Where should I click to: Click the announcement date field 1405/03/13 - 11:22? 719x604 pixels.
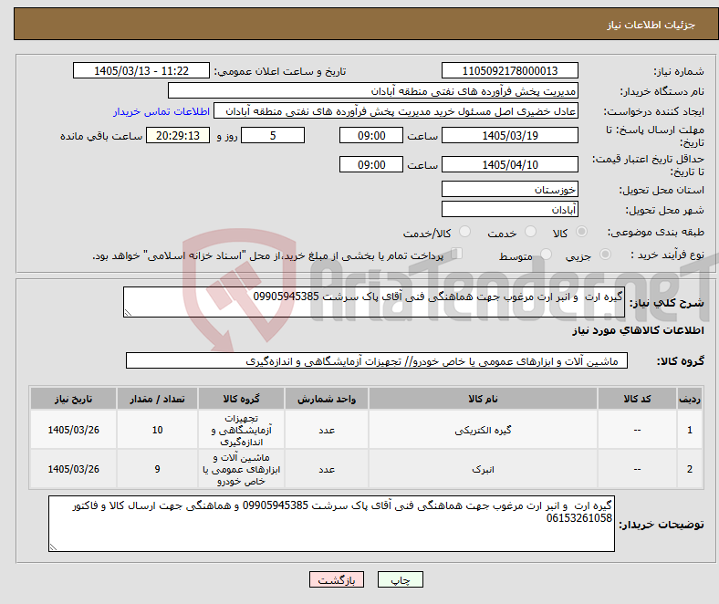coord(141,70)
